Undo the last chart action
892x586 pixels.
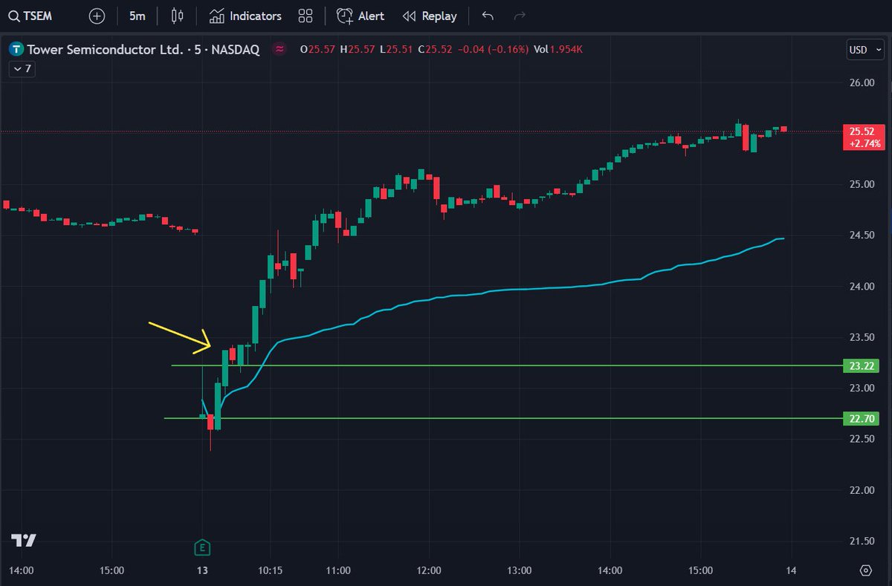click(x=488, y=16)
